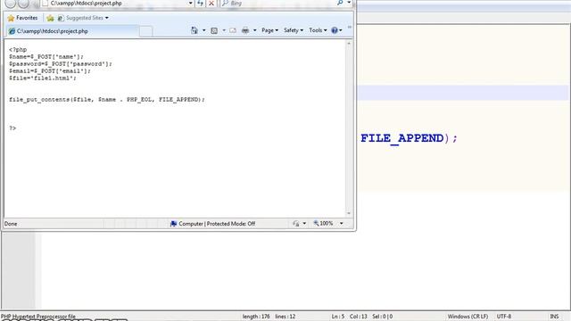The image size is (571, 321).
Task: Click the INS insert mode indicator
Action: click(554, 317)
